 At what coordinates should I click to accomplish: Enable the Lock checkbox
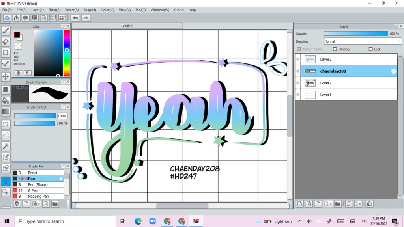[x=371, y=49]
